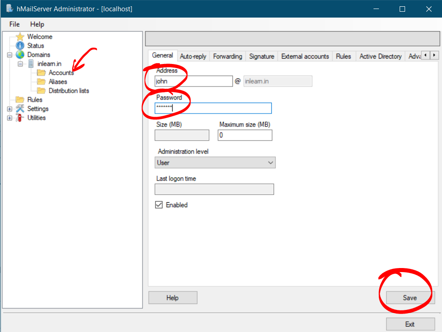Click the Password input field
442x332 pixels.
(213, 108)
